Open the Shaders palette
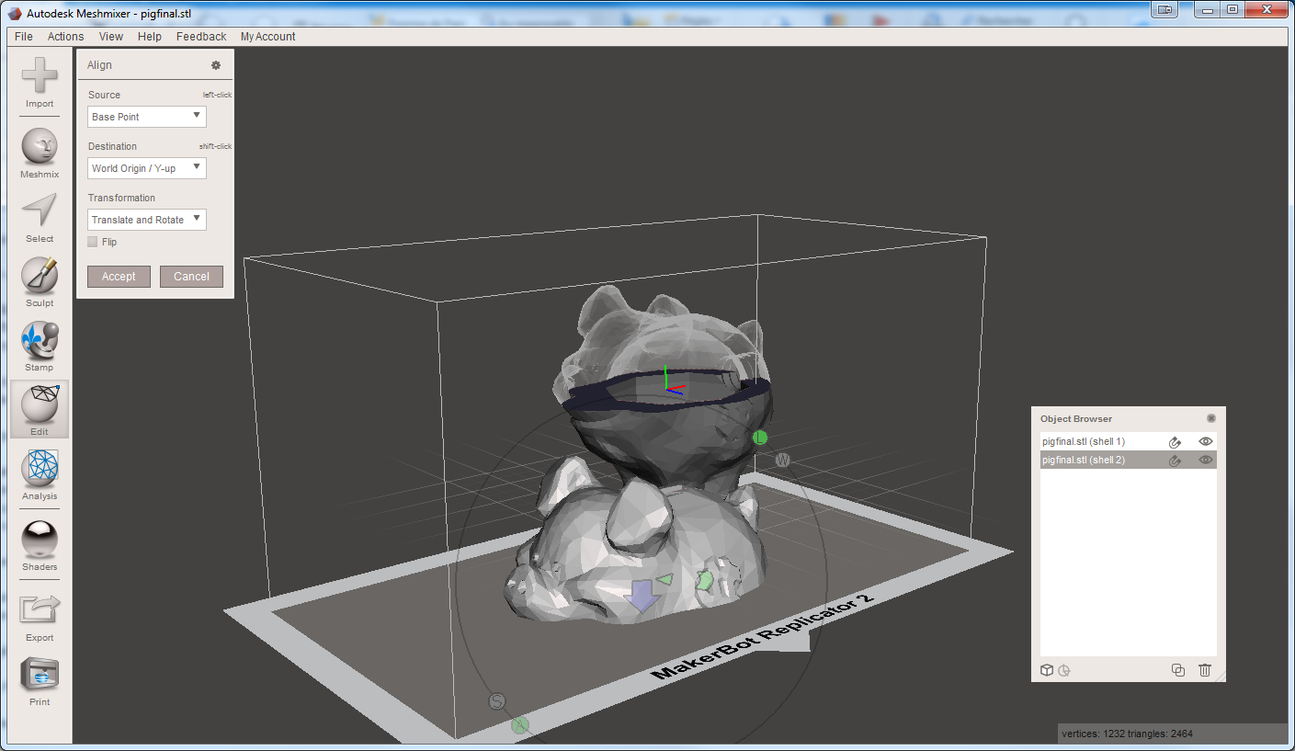The width and height of the screenshot is (1295, 751). (x=40, y=546)
